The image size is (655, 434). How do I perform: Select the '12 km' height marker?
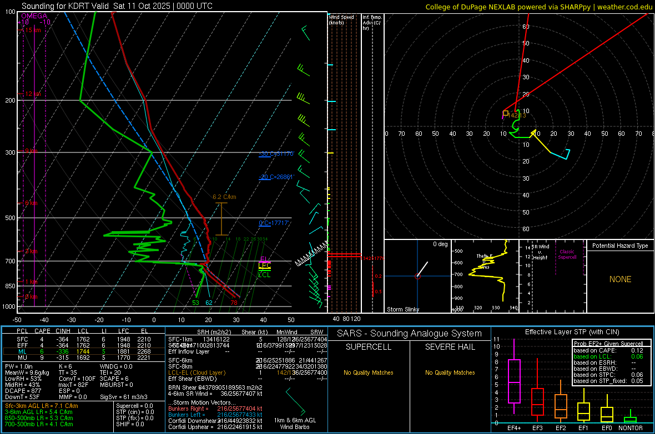tap(33, 94)
